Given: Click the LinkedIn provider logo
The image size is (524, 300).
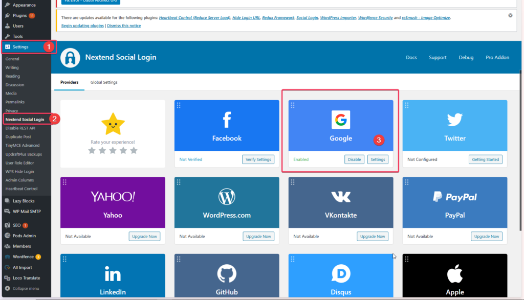Looking at the screenshot, I should tap(113, 274).
